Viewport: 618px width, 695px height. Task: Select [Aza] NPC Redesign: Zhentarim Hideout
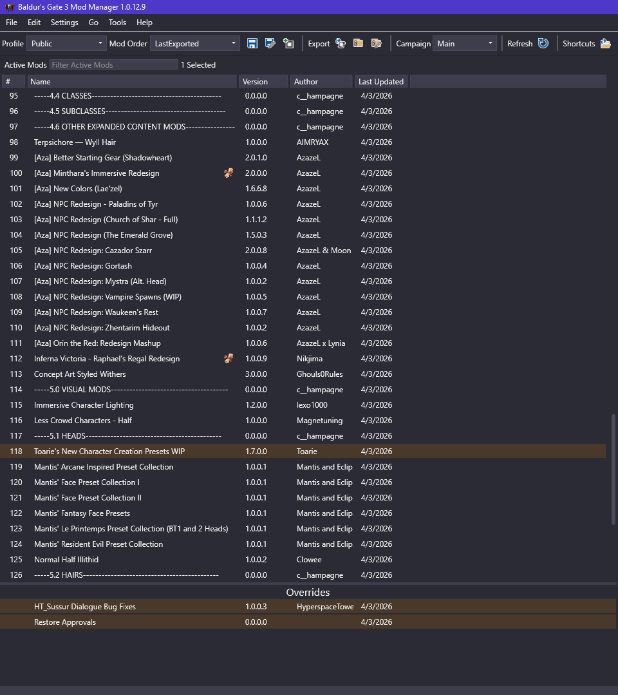[x=303, y=328]
